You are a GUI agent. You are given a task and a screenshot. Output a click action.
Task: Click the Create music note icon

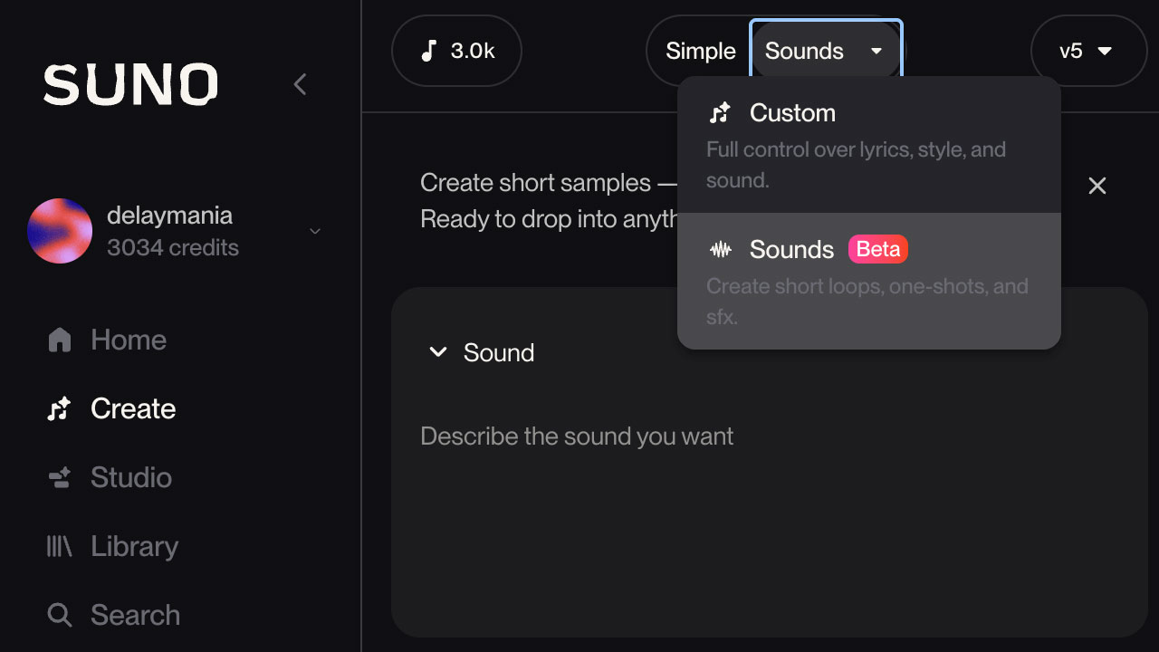click(60, 408)
